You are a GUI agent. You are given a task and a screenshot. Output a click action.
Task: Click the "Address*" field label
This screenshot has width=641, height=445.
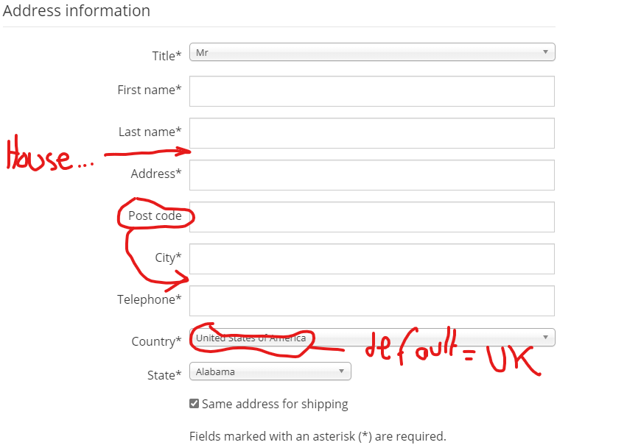[x=156, y=174]
